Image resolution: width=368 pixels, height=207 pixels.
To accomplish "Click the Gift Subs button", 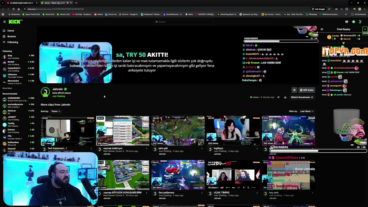I will point(306,90).
